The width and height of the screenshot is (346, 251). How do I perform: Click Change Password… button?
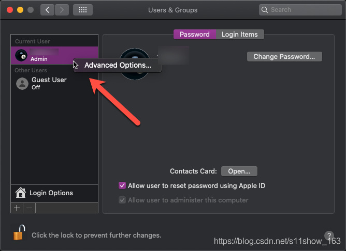coord(284,56)
